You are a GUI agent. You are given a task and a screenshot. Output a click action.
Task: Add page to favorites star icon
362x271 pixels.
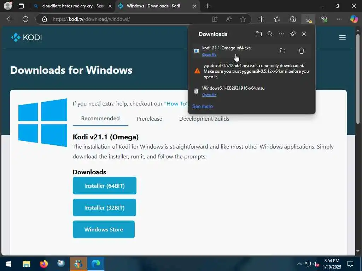243,19
